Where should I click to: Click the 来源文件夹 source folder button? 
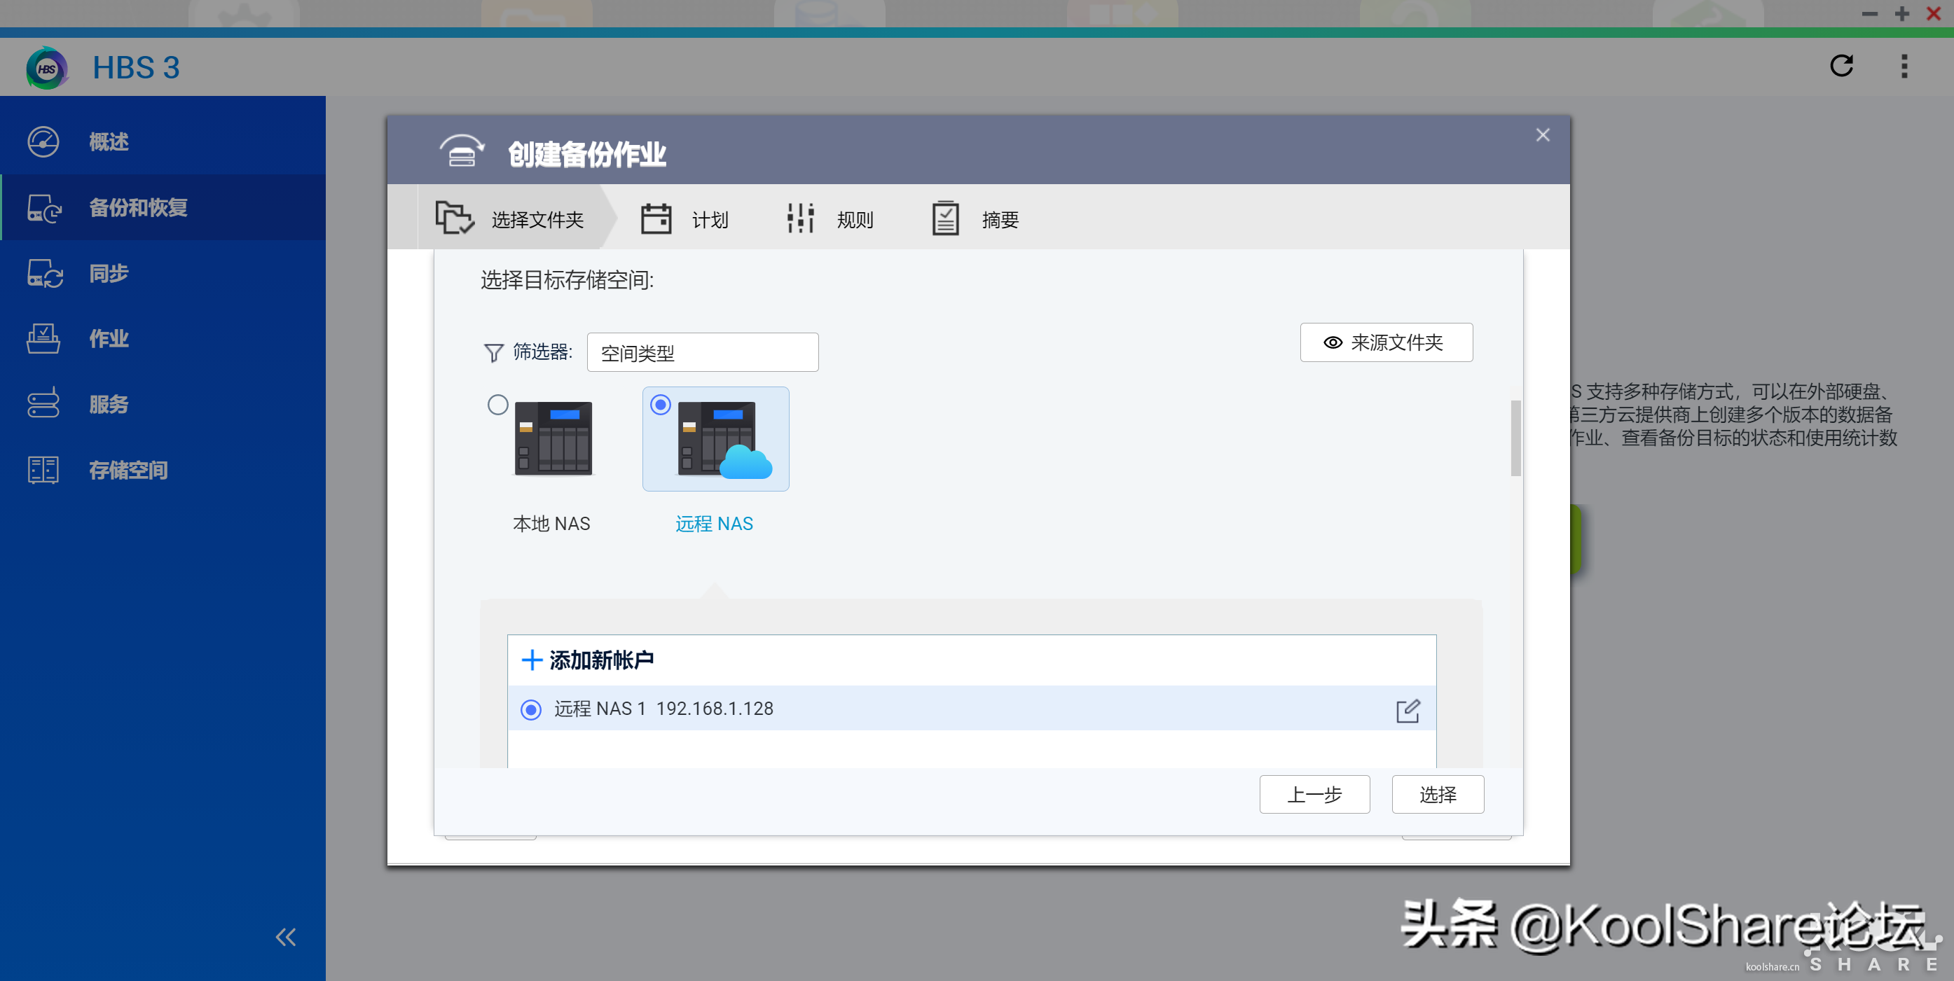(1386, 342)
